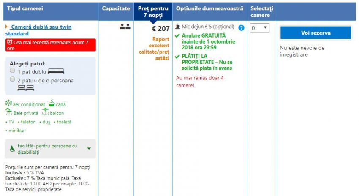
Task: Click the bathtub icon next to cadă
Action: (x=52, y=104)
